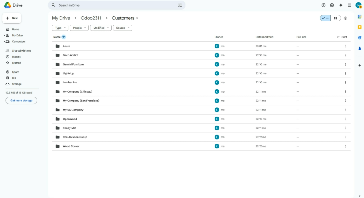Open the Google apps grid
The height and width of the screenshot is (198, 364).
point(349,5)
